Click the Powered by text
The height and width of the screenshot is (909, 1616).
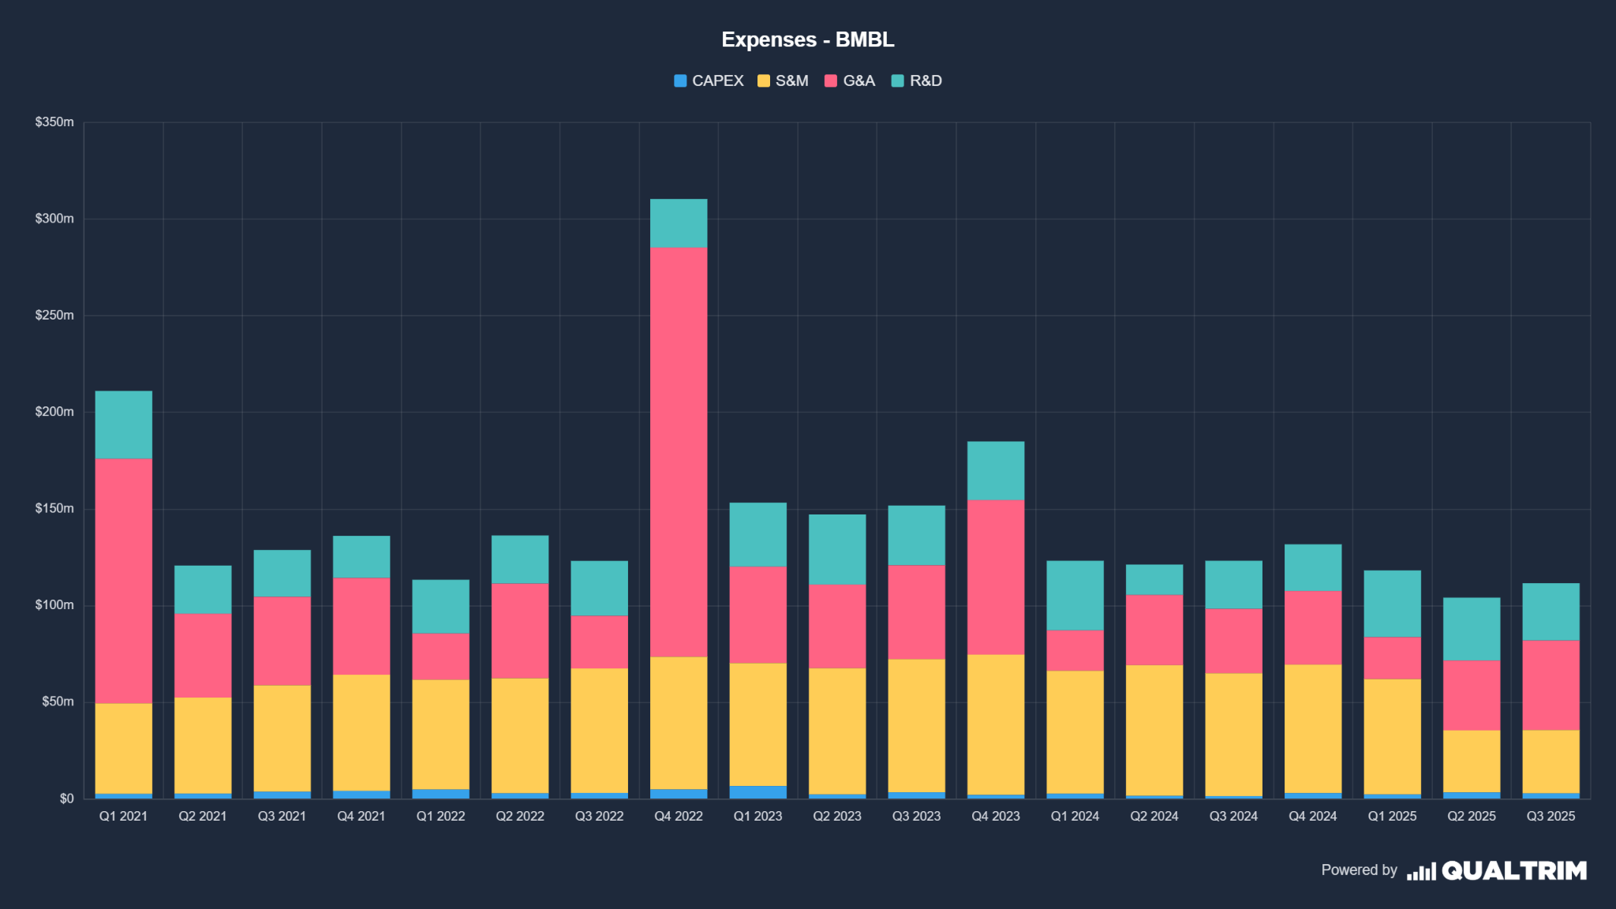tap(1359, 870)
